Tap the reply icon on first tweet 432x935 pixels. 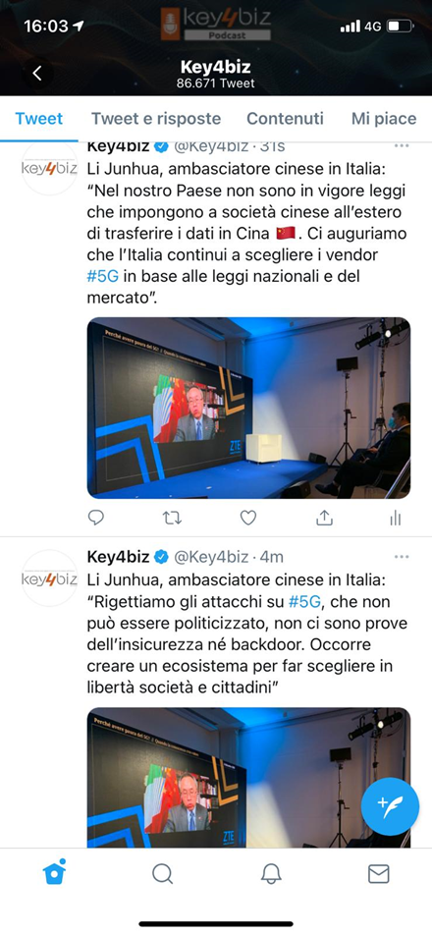pyautogui.click(x=96, y=519)
